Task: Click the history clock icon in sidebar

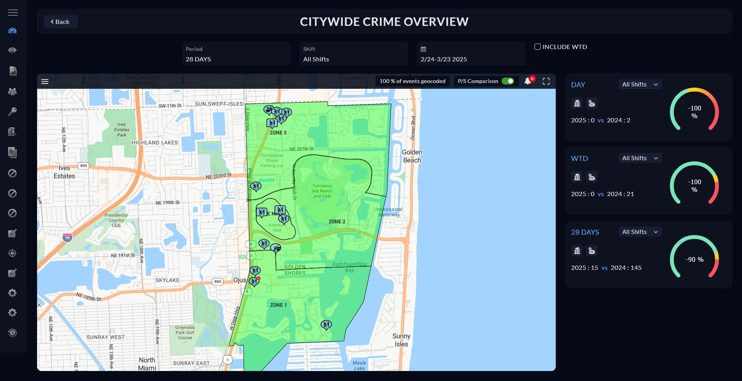Action: point(12,333)
